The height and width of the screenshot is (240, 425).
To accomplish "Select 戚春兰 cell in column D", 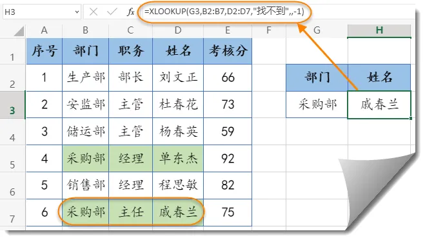I will tap(178, 212).
